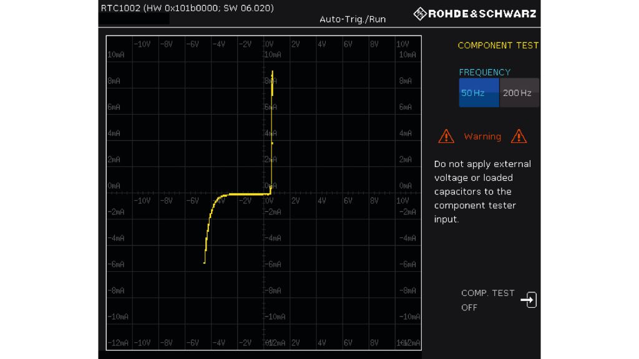Select the 50 Hz frequency option
Screen dimensions: 639x359
coord(479,93)
